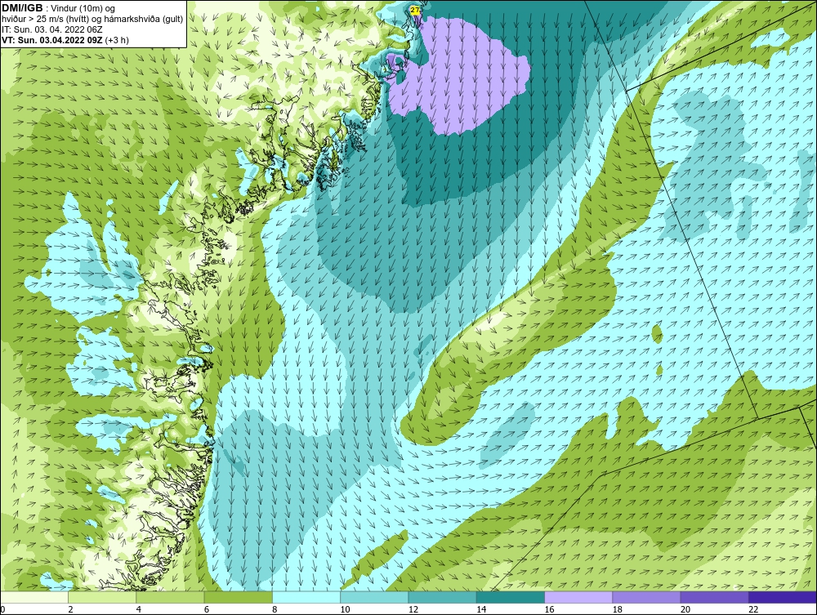Click the scale label '18'
The width and height of the screenshot is (817, 615).
tap(618, 609)
